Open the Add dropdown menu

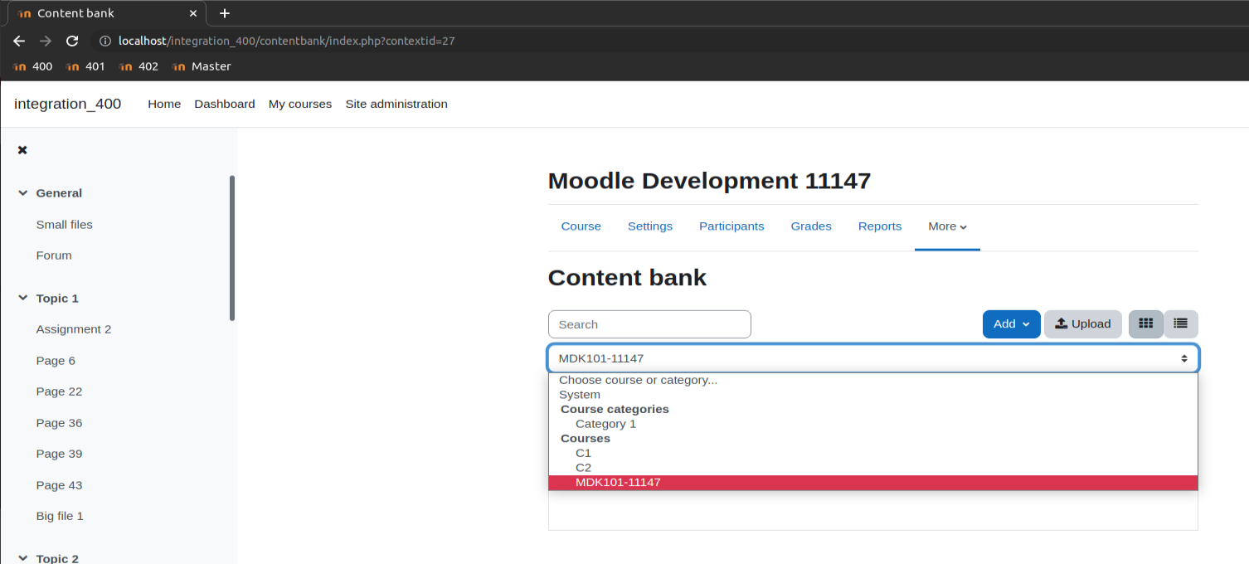tap(1011, 324)
